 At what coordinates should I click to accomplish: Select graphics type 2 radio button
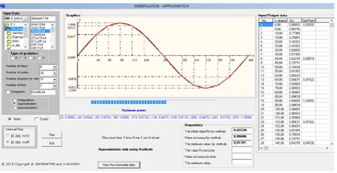pyautogui.click(x=30, y=58)
